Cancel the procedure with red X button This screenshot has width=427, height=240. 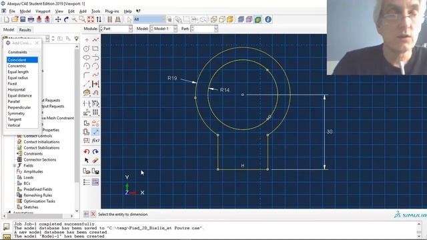(x=93, y=214)
